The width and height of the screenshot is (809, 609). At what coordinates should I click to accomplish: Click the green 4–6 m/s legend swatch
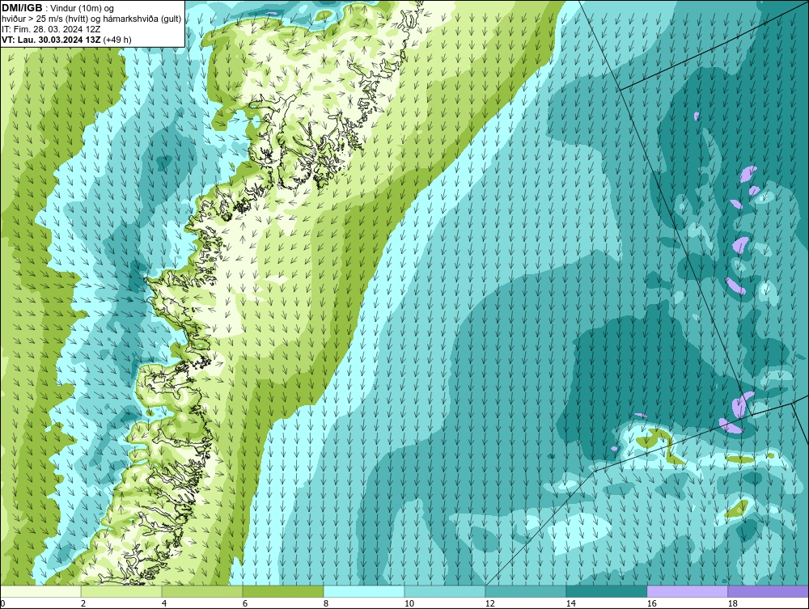click(202, 591)
